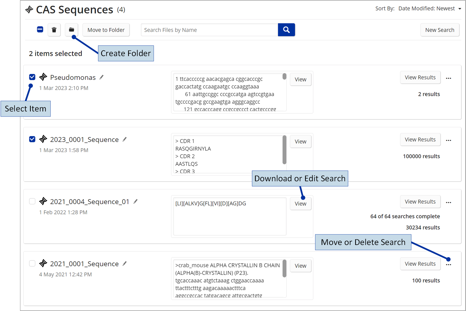Deselect all items with the master checkbox

coord(40,30)
